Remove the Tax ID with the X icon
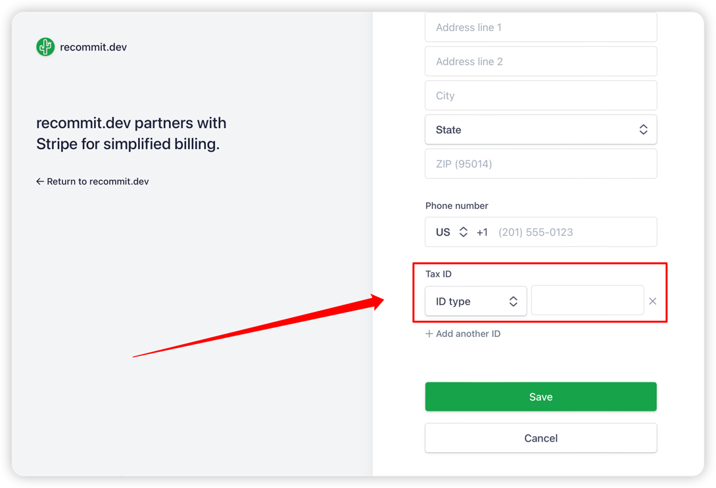This screenshot has height=488, width=716. pos(652,301)
